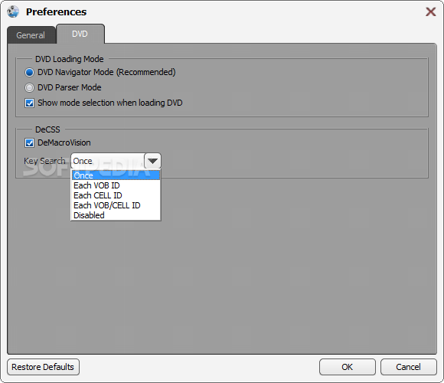
Task: Uncheck the DeMacroVision checkbox
Action: [x=29, y=143]
